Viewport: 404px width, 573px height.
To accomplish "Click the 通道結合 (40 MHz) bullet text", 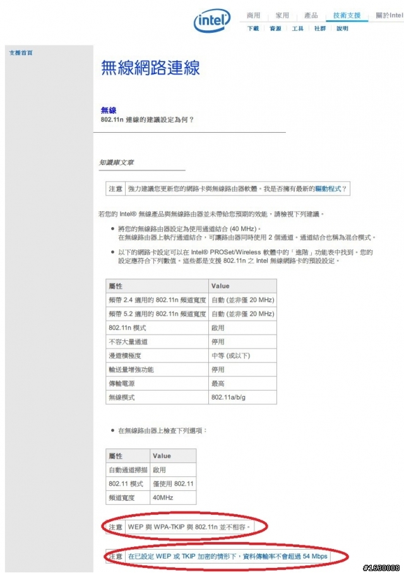I will (189, 229).
